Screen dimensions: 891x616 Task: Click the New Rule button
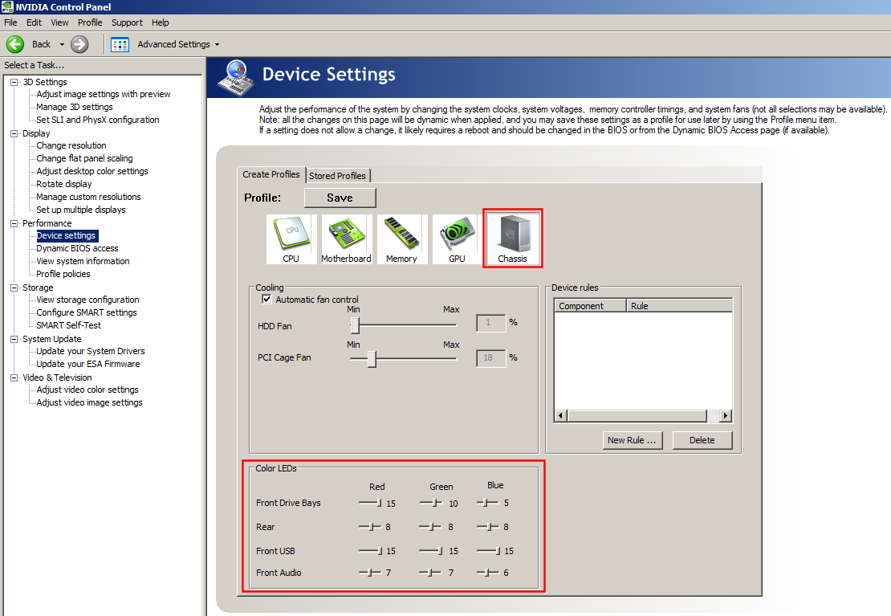[x=632, y=440]
